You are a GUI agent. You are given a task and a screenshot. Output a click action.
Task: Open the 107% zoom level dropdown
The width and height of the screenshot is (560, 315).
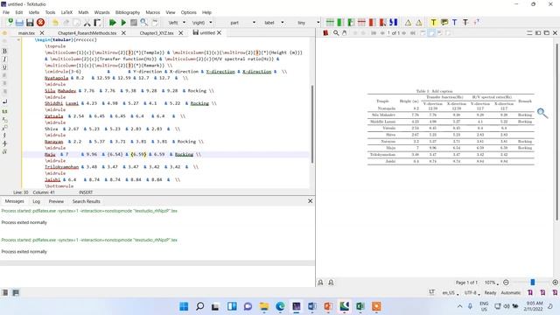[492, 283]
